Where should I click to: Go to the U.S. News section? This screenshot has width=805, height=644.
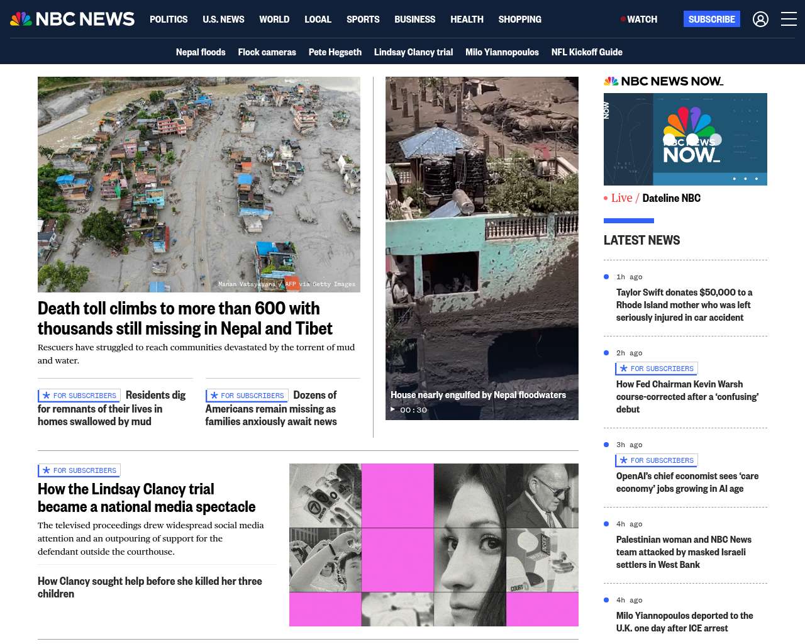223,19
